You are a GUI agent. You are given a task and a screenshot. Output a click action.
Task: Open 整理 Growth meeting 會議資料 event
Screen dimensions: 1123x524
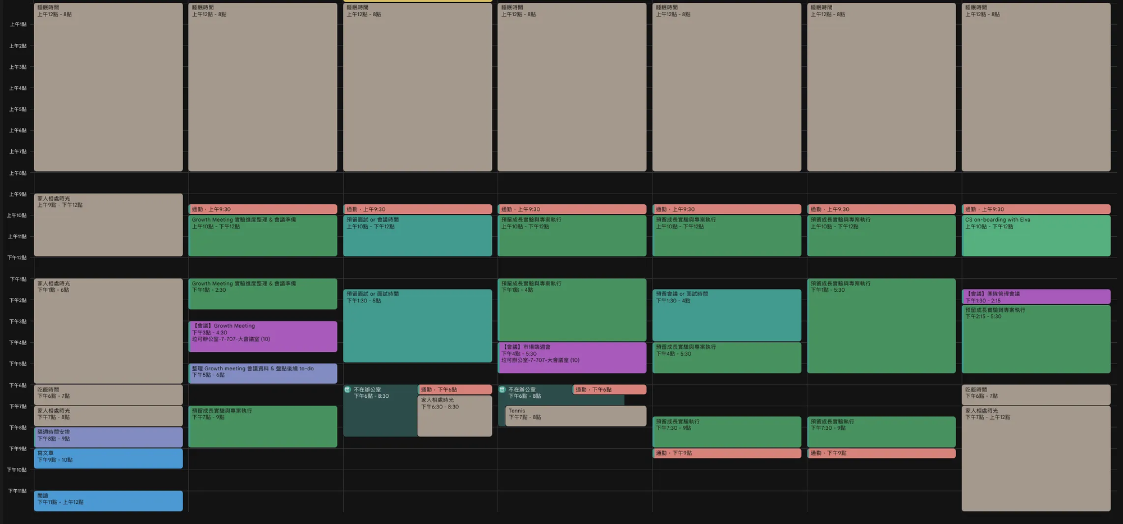click(262, 373)
